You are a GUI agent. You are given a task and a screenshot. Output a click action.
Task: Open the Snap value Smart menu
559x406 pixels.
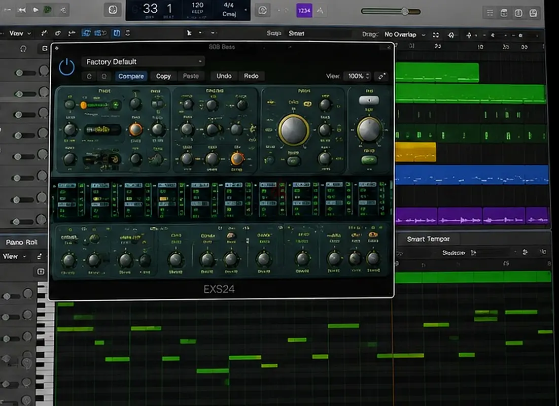[x=296, y=33]
